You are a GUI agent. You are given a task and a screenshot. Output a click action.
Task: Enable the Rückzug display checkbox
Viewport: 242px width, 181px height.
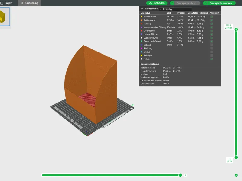[211, 49]
